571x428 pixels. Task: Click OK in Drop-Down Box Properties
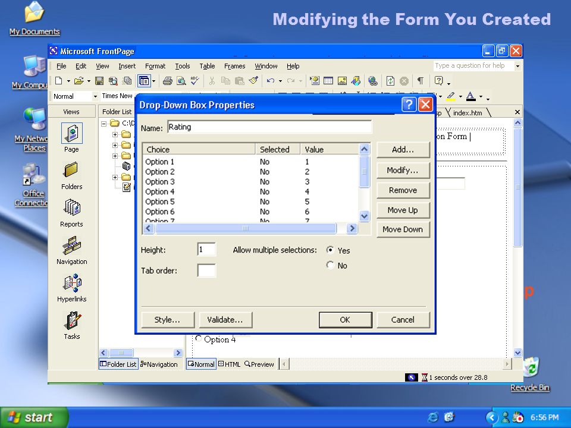(345, 320)
